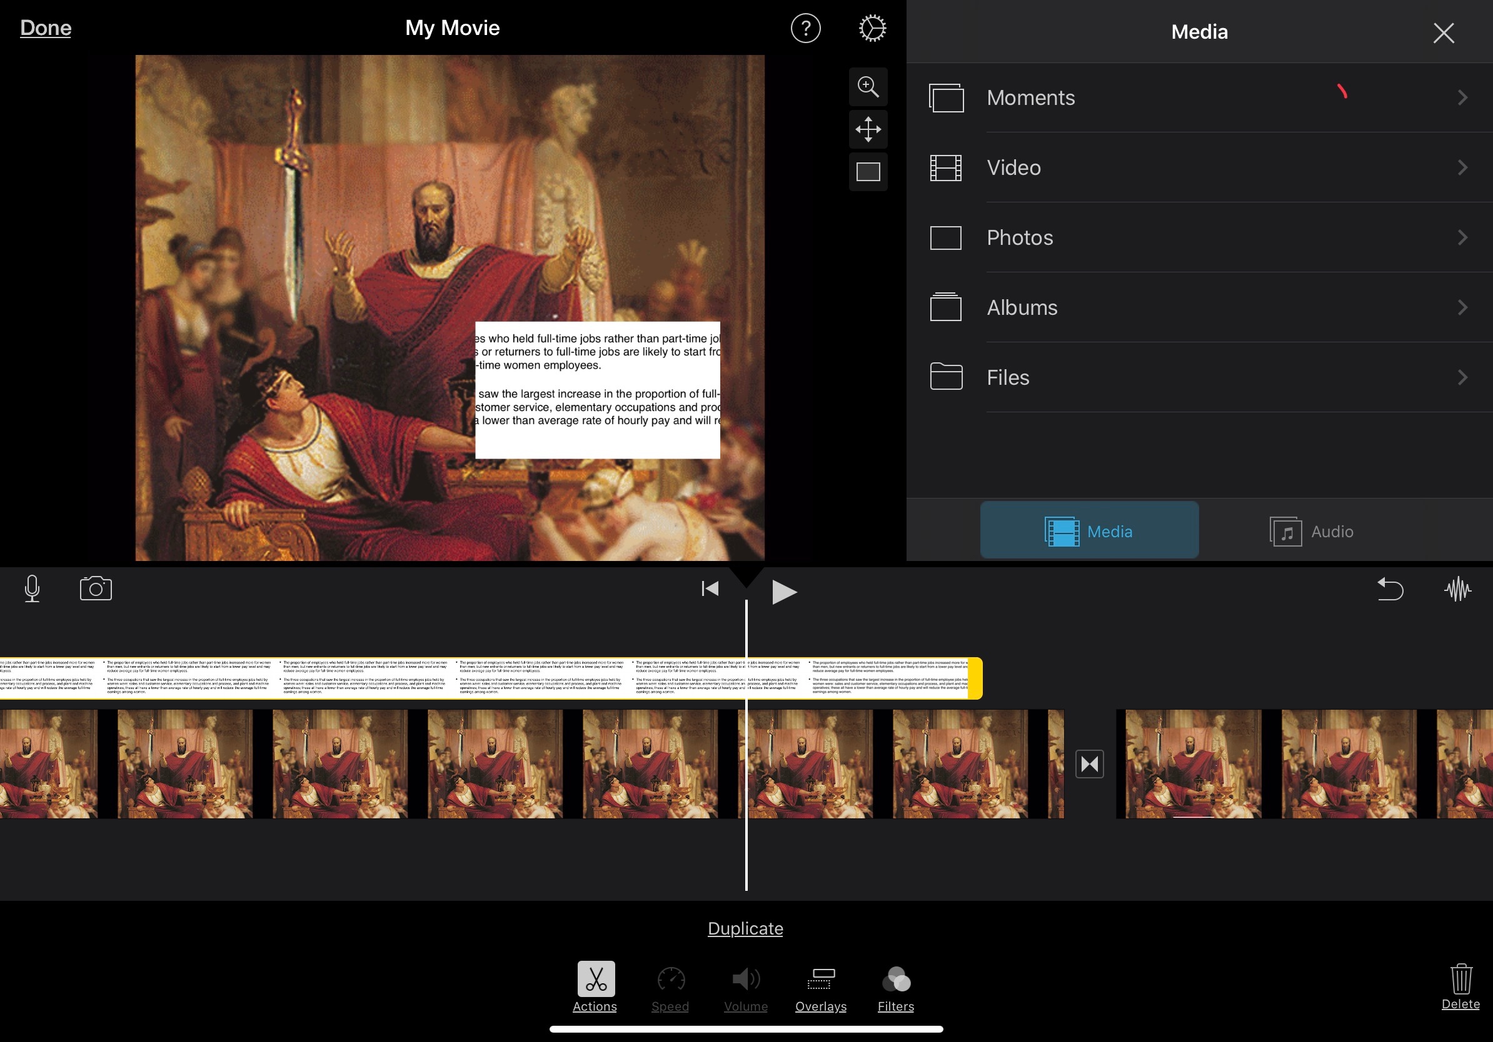Image resolution: width=1493 pixels, height=1042 pixels.
Task: Click Duplicate action
Action: tap(745, 928)
